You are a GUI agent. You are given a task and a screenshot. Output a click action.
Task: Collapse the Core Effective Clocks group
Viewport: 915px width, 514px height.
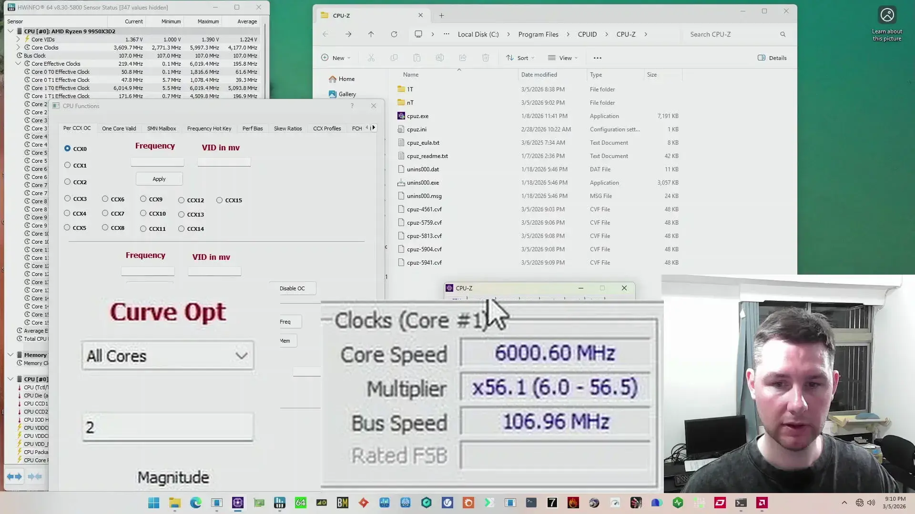coord(18,64)
